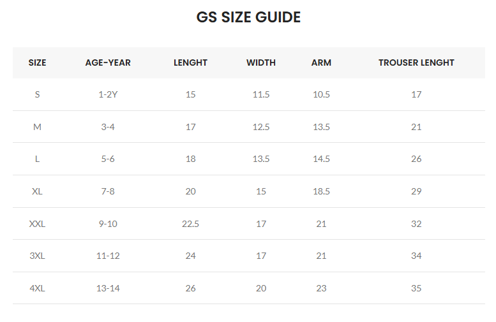Select the XL size row label

(38, 191)
